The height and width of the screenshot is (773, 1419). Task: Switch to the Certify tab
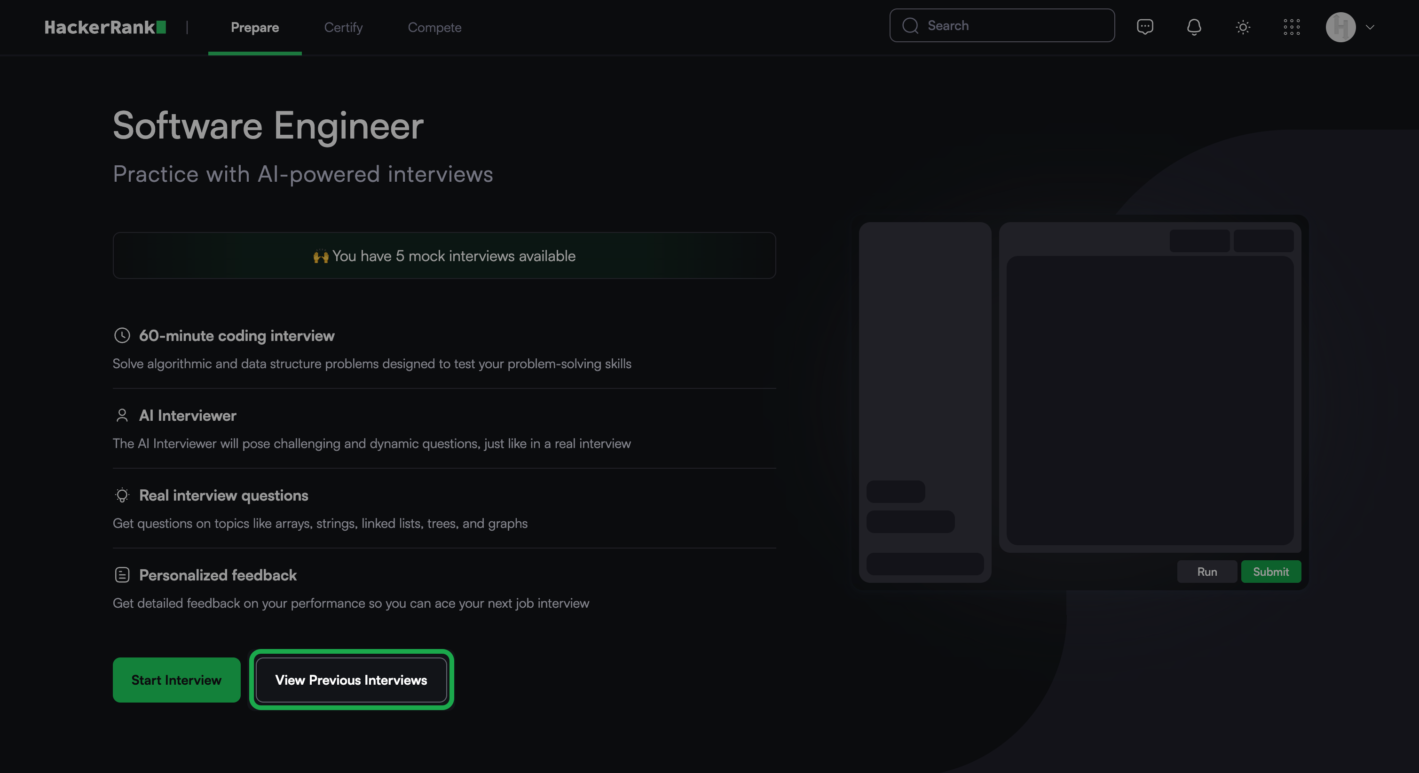tap(343, 28)
